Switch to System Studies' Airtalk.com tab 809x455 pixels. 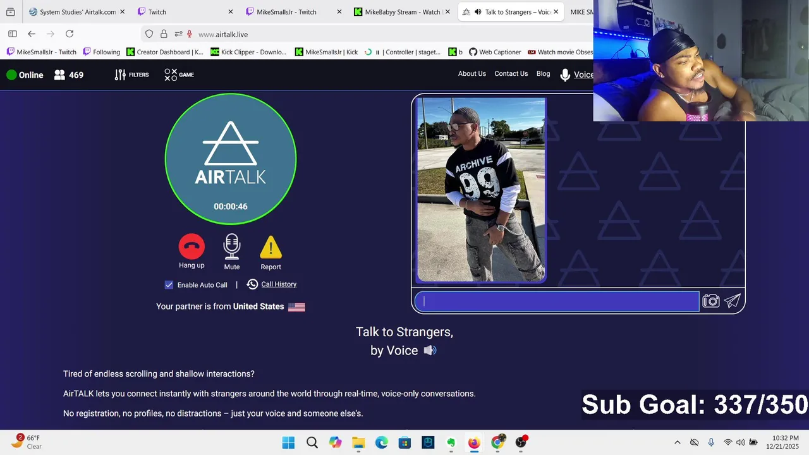point(77,12)
